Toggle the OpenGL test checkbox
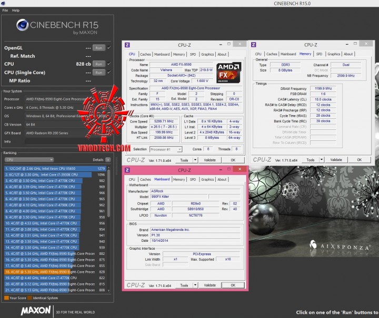Viewport: 379px width, 318px height. pyautogui.click(x=109, y=47)
